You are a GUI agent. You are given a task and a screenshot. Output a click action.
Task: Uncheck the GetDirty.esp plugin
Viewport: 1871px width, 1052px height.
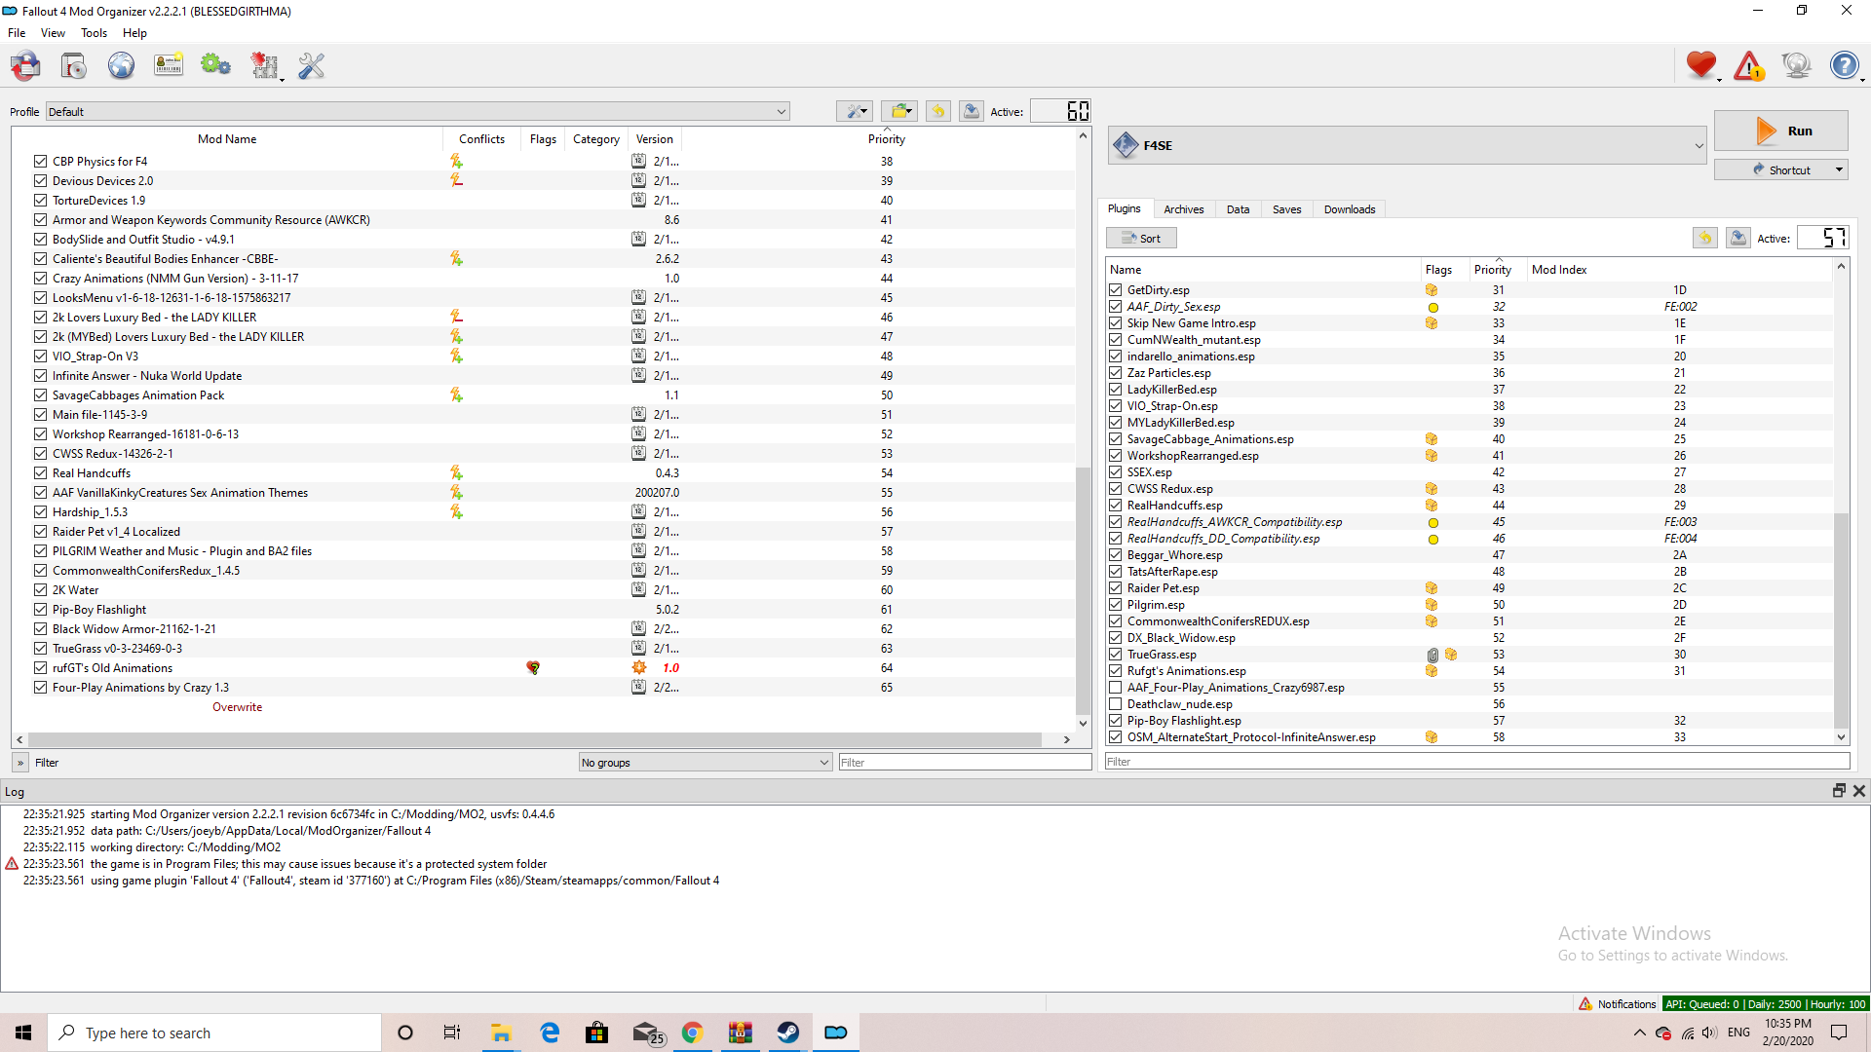[x=1115, y=290]
